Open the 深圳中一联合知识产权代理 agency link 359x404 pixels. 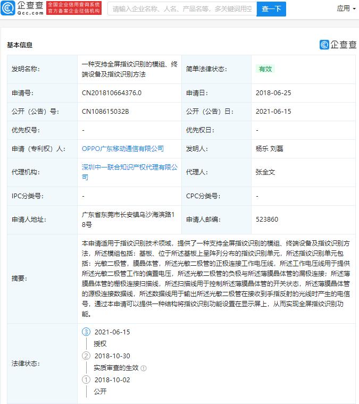(x=130, y=172)
